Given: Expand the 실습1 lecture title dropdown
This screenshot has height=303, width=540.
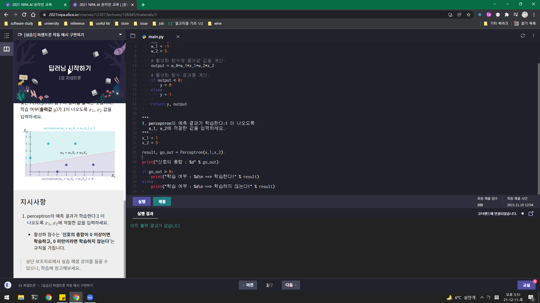Looking at the screenshot, I should [x=120, y=35].
